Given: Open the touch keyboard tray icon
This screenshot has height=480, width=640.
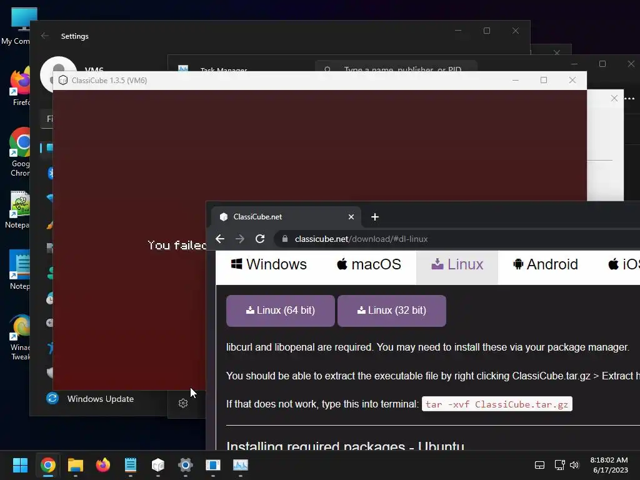Looking at the screenshot, I should (x=539, y=465).
